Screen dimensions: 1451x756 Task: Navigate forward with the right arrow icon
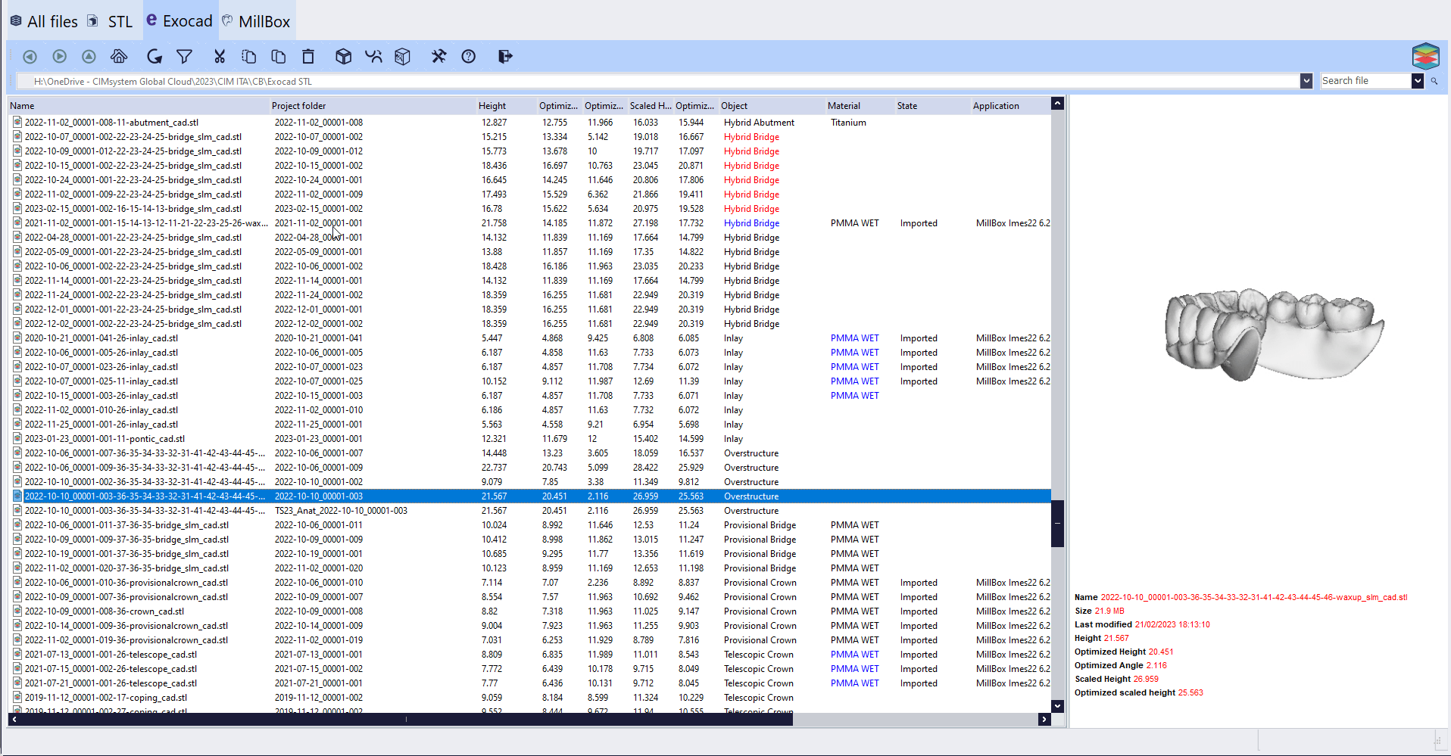point(59,56)
